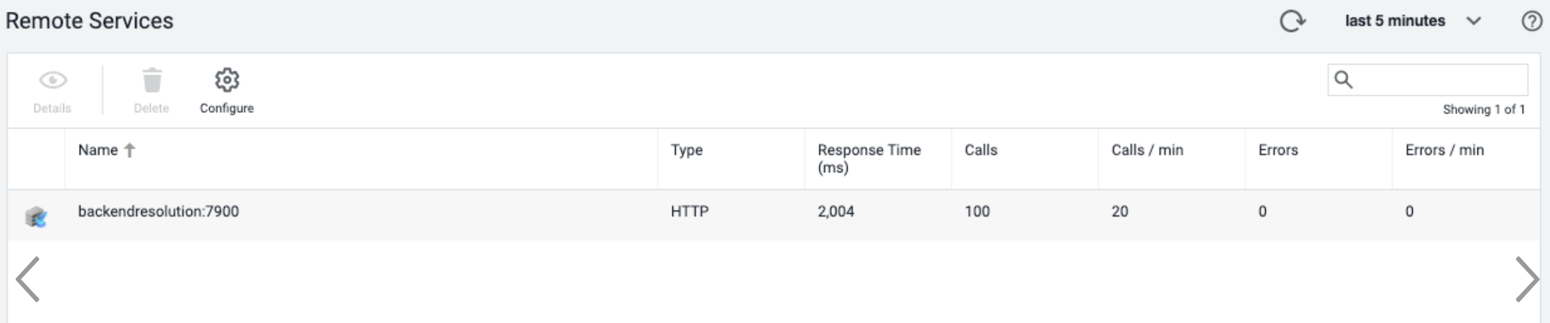This screenshot has width=1550, height=323.
Task: Click the Delete trash icon
Action: 152,80
